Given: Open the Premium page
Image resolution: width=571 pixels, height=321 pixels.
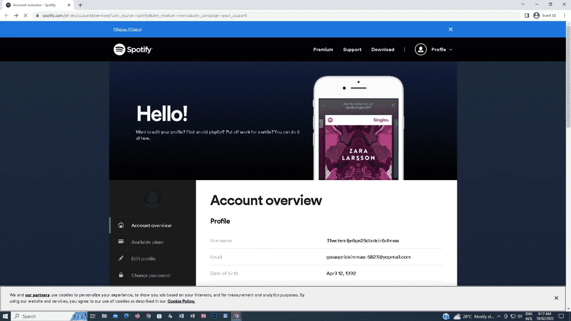Looking at the screenshot, I should [323, 49].
